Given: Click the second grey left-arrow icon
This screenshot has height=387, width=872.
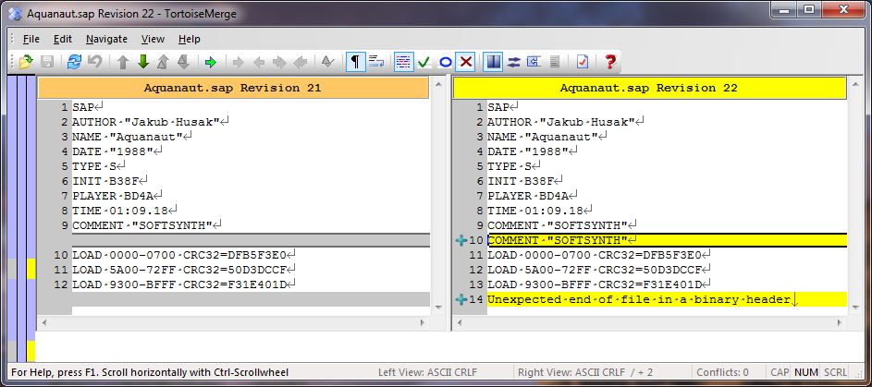Looking at the screenshot, I should [x=301, y=62].
